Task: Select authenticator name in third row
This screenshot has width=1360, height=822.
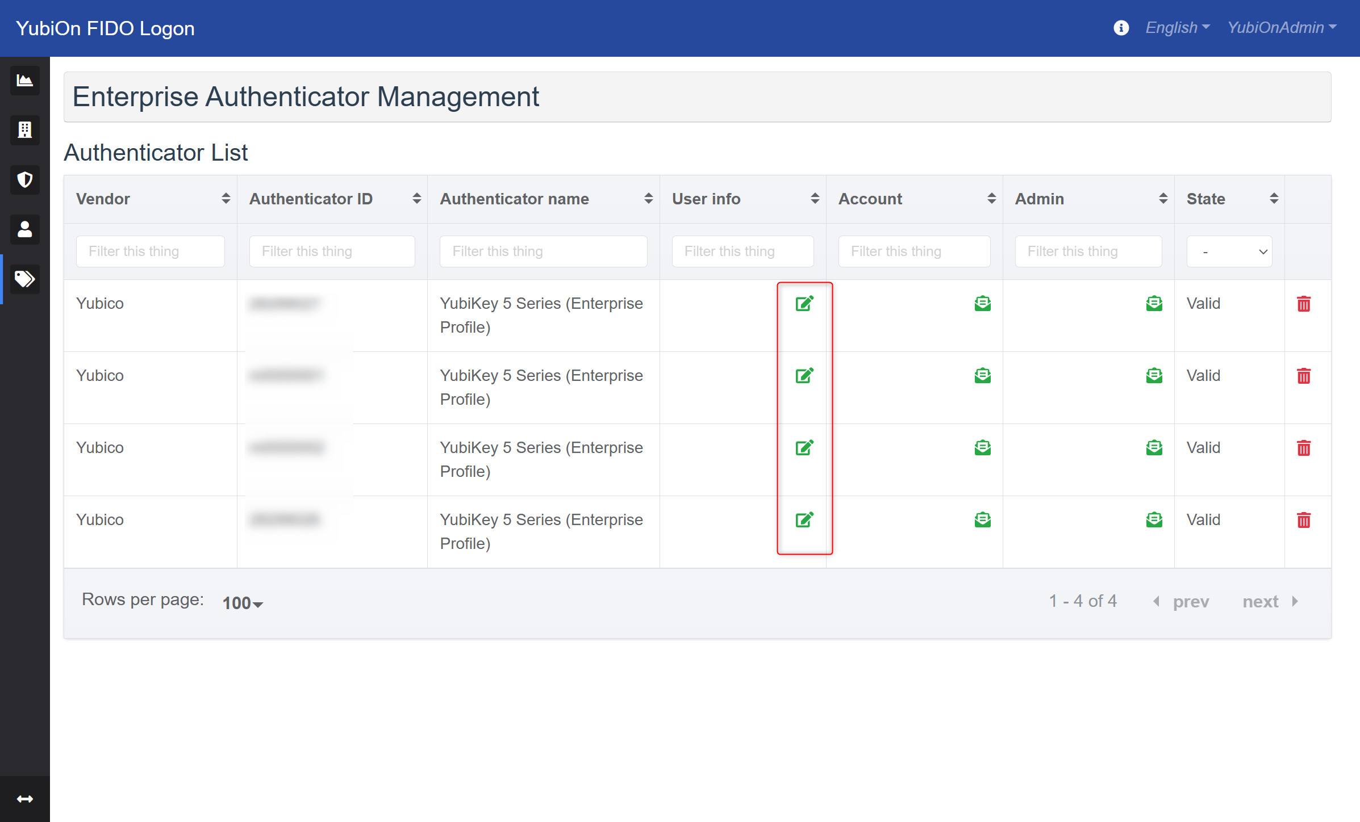Action: pos(541,459)
